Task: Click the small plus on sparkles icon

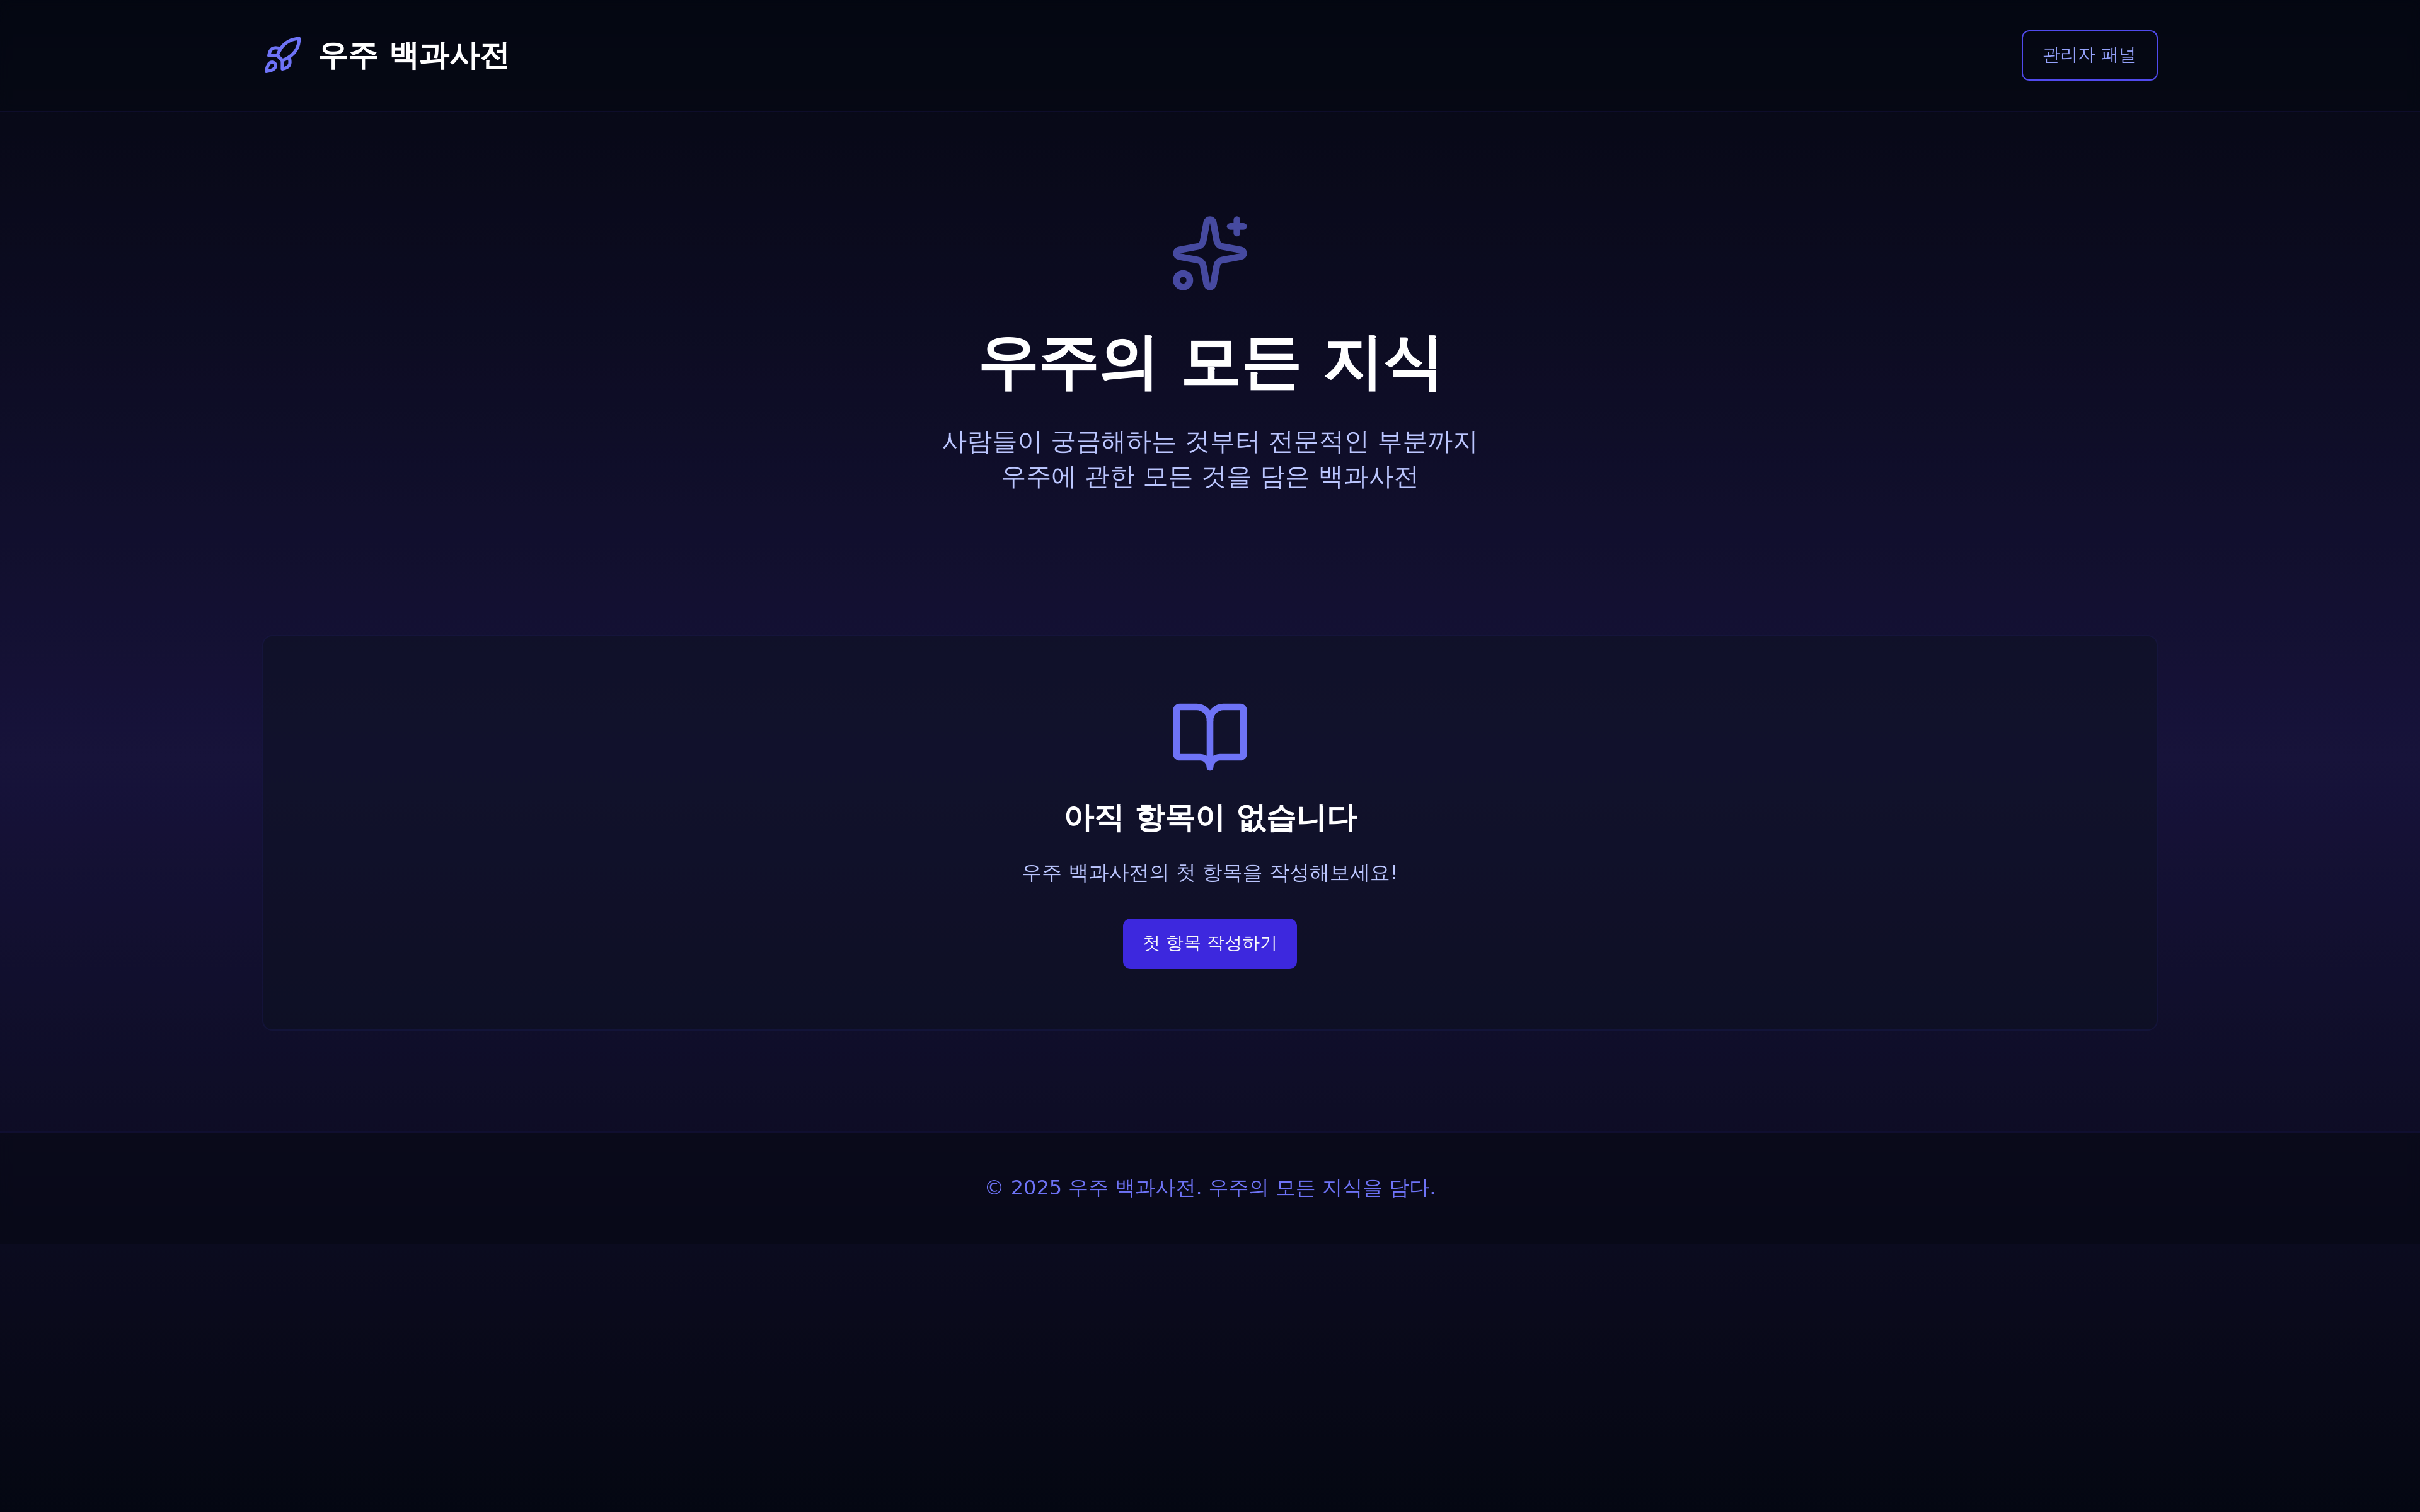Action: pos(1237,226)
